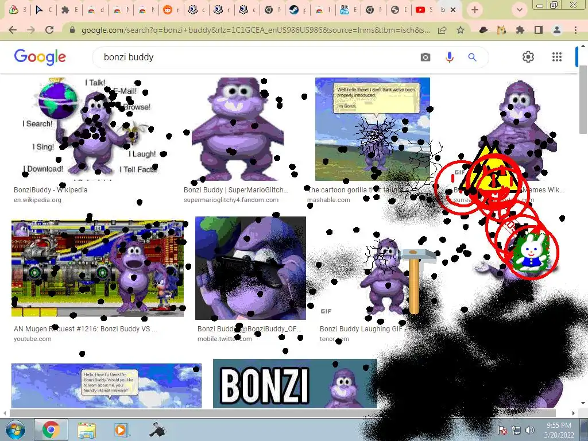
Task: Click the address bar URL
Action: (255, 30)
